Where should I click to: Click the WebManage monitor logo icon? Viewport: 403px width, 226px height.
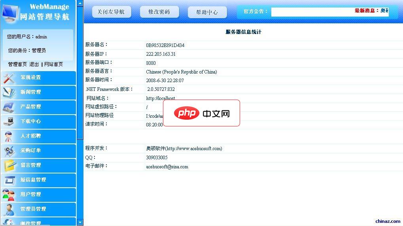coord(10,13)
